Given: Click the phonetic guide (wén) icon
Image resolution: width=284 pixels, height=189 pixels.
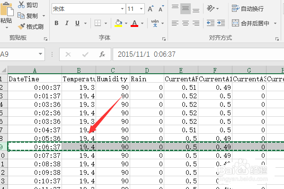Looking at the screenshot, I should [155, 23].
